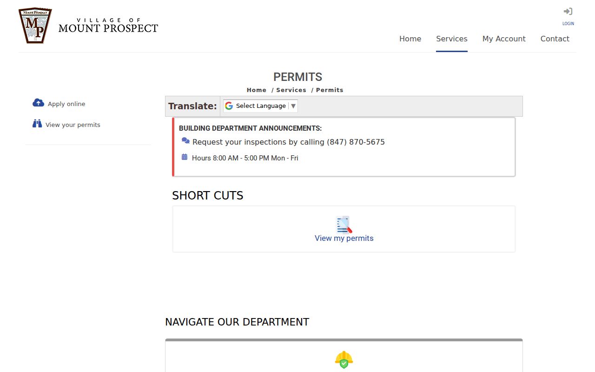Click Permits in the breadcrumb
The width and height of the screenshot is (595, 372).
click(x=330, y=90)
